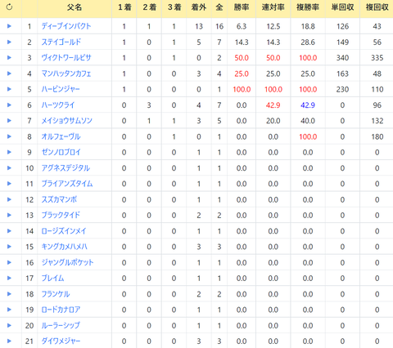Open the ルーラーシップ sire link
This screenshot has width=393, height=348.
point(61,325)
